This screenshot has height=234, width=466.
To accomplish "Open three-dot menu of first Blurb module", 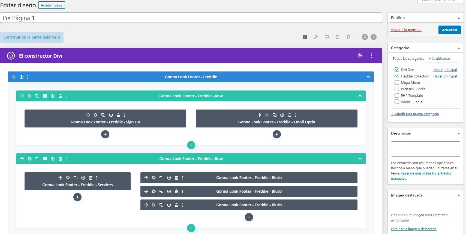I will tap(183, 178).
